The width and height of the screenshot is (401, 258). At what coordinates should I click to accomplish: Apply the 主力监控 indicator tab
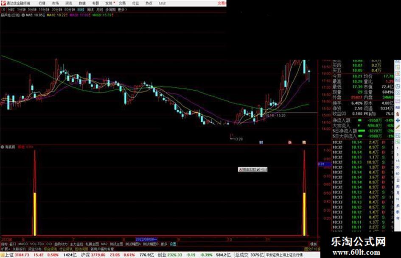tap(76, 244)
